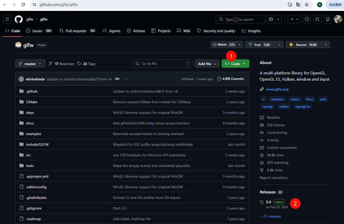The height and width of the screenshot is (224, 344).
Task: Open the .github folder
Action: (32, 91)
